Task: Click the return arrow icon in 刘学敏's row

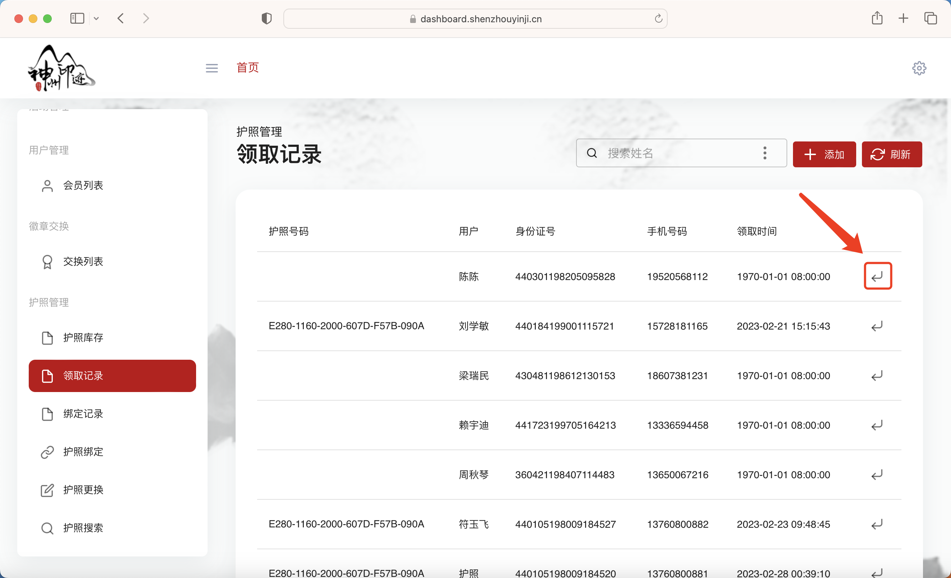Action: pos(877,326)
